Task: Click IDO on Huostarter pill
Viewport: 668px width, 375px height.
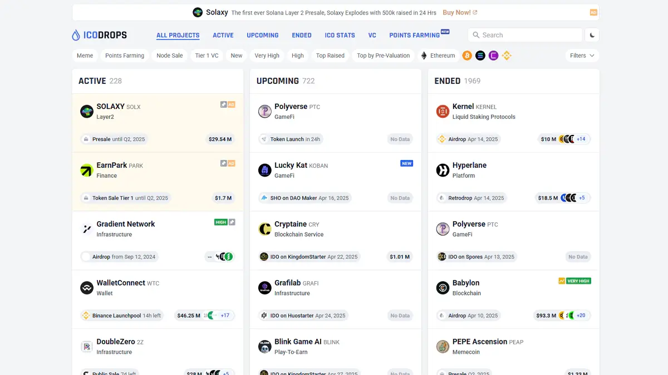Action: pos(304,316)
